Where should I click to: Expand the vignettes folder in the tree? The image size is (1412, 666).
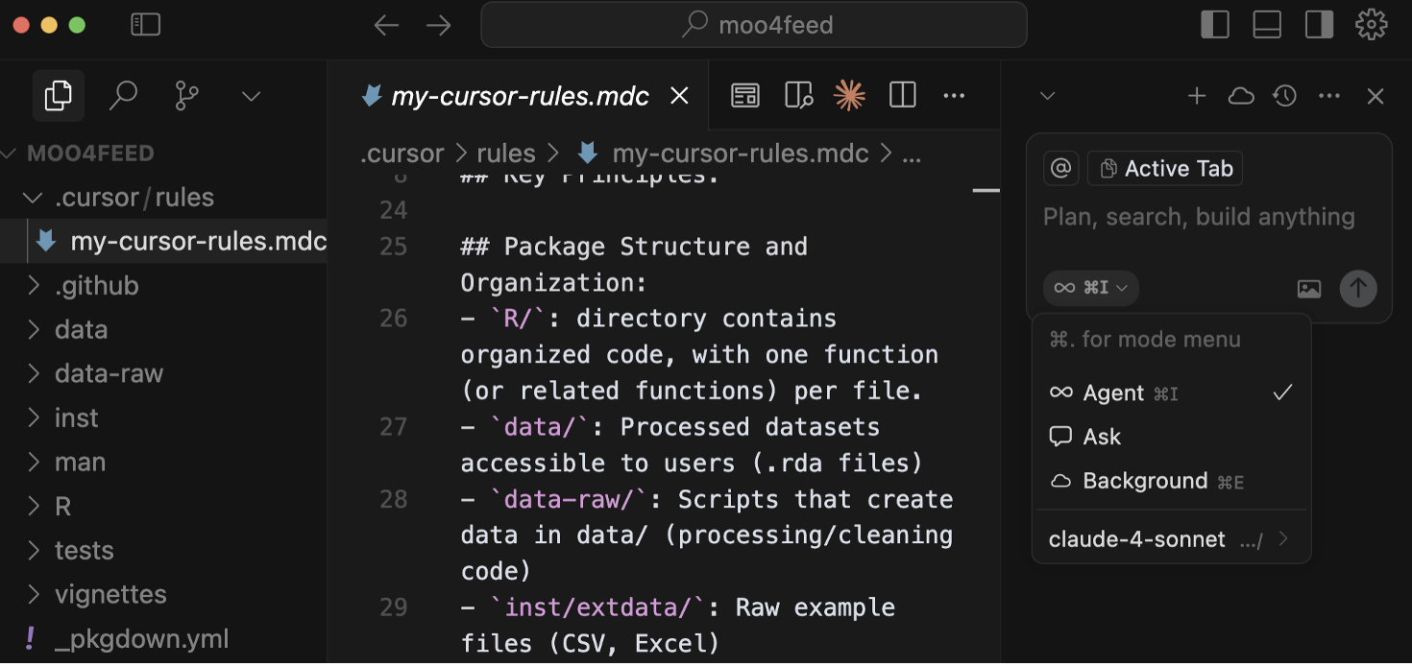(110, 595)
